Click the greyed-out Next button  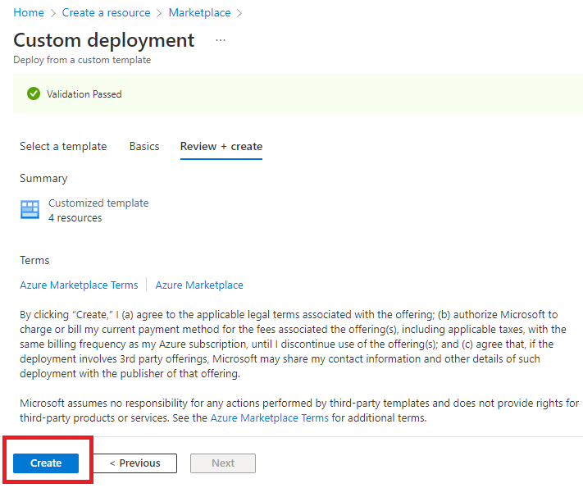(223, 463)
